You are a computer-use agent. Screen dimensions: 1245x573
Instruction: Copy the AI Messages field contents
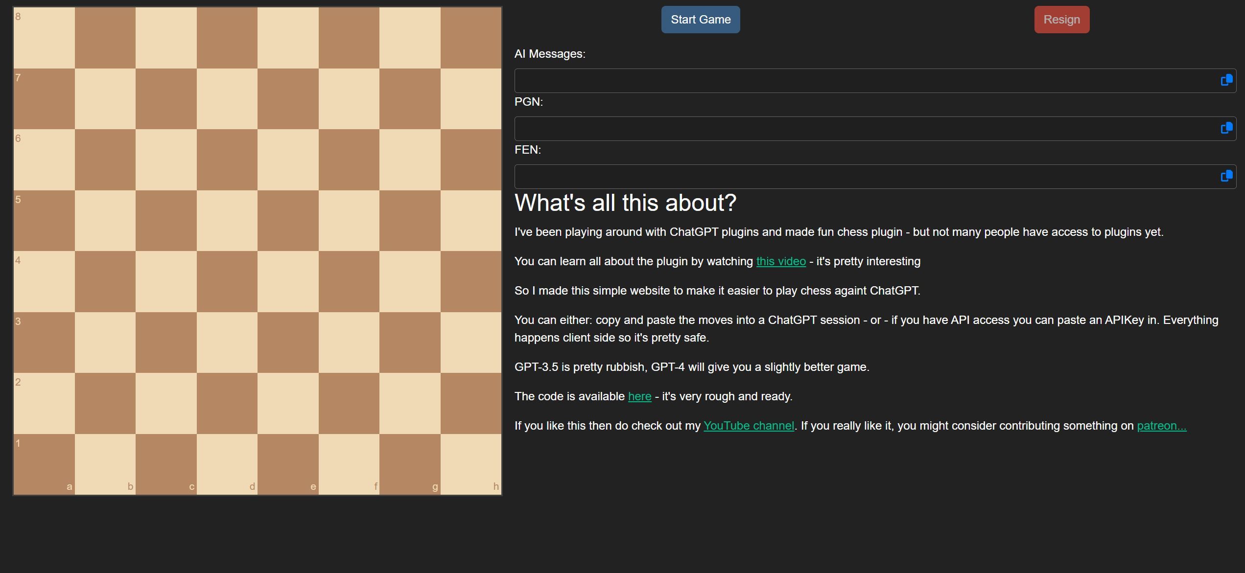tap(1226, 80)
